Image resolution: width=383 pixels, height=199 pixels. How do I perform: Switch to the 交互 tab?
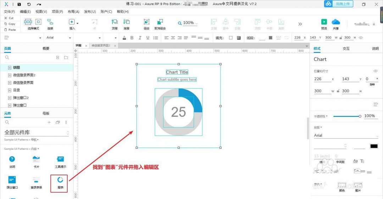coord(346,49)
